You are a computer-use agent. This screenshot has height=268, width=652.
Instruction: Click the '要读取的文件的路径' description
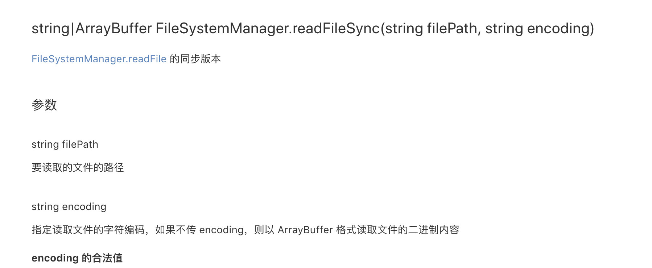(78, 168)
